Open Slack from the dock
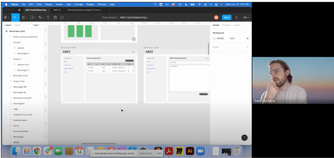334x158 pixels. point(48,151)
